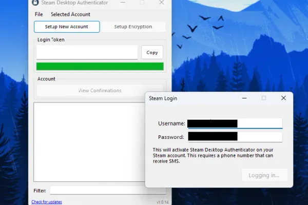308x205 pixels.
Task: Click the Logging in... button
Action: (264, 175)
